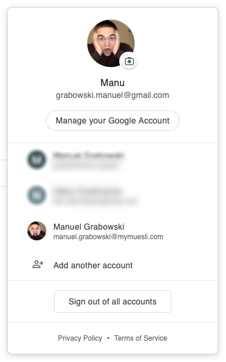Screen dimensions: 226x362
Task: Select the lighter blurred avatar showing letter N
Action: click(37, 195)
